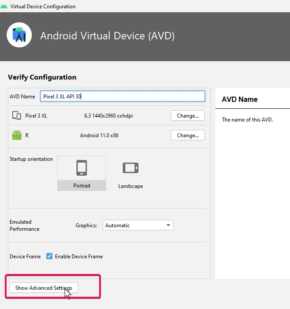Click the Android icon in title bar
Viewport: 290px width, 309px height.
pos(4,6)
